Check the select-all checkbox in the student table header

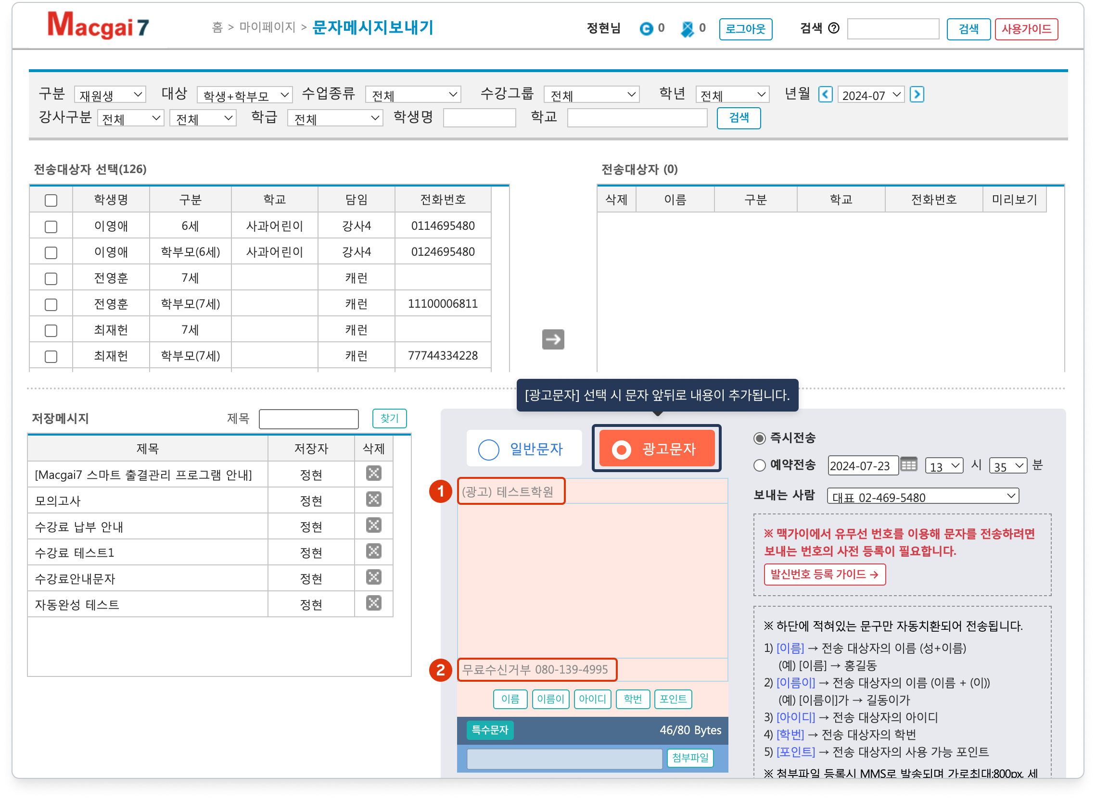click(x=51, y=200)
